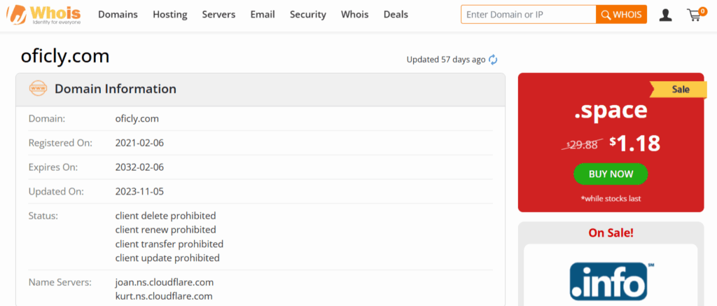This screenshot has height=306, width=717.
Task: Open the Hosting menu
Action: click(170, 15)
